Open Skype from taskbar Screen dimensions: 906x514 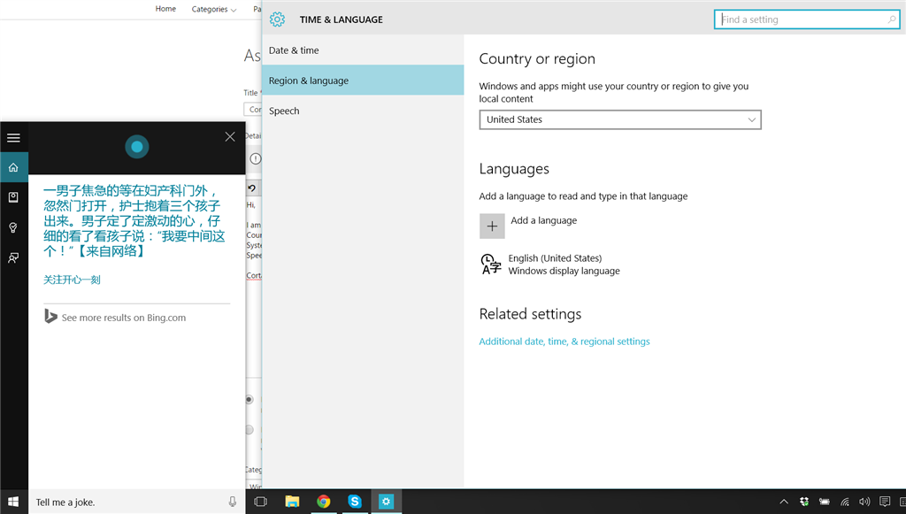(x=355, y=502)
